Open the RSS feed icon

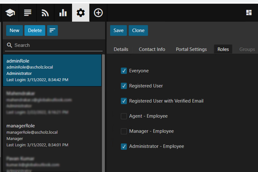pos(45,13)
